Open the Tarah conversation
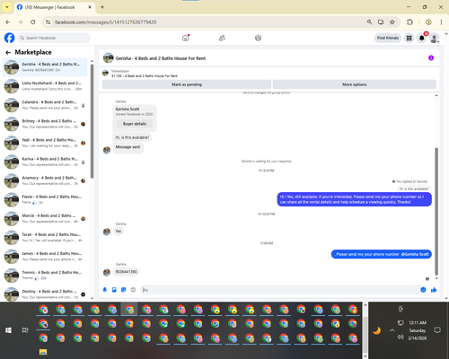This screenshot has width=449, height=359. point(45,237)
